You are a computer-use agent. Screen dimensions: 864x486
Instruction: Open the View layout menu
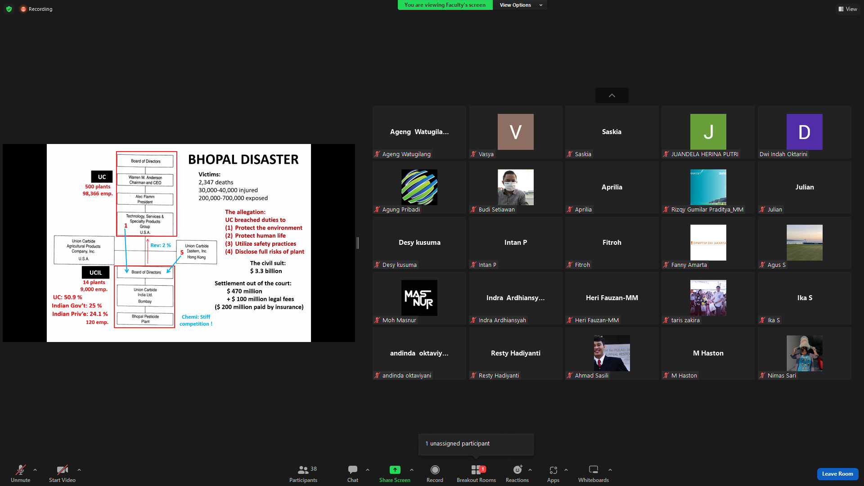point(848,9)
